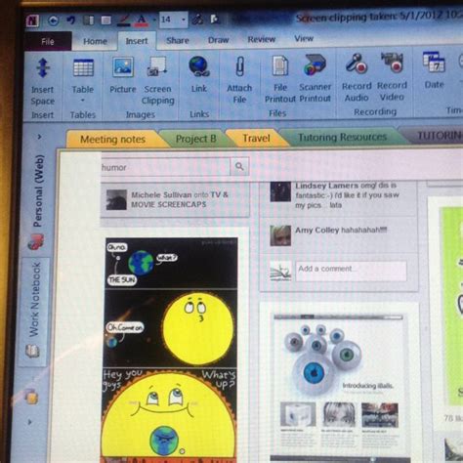The height and width of the screenshot is (463, 463).
Task: Select the Insert ribbon tab
Action: (x=137, y=41)
